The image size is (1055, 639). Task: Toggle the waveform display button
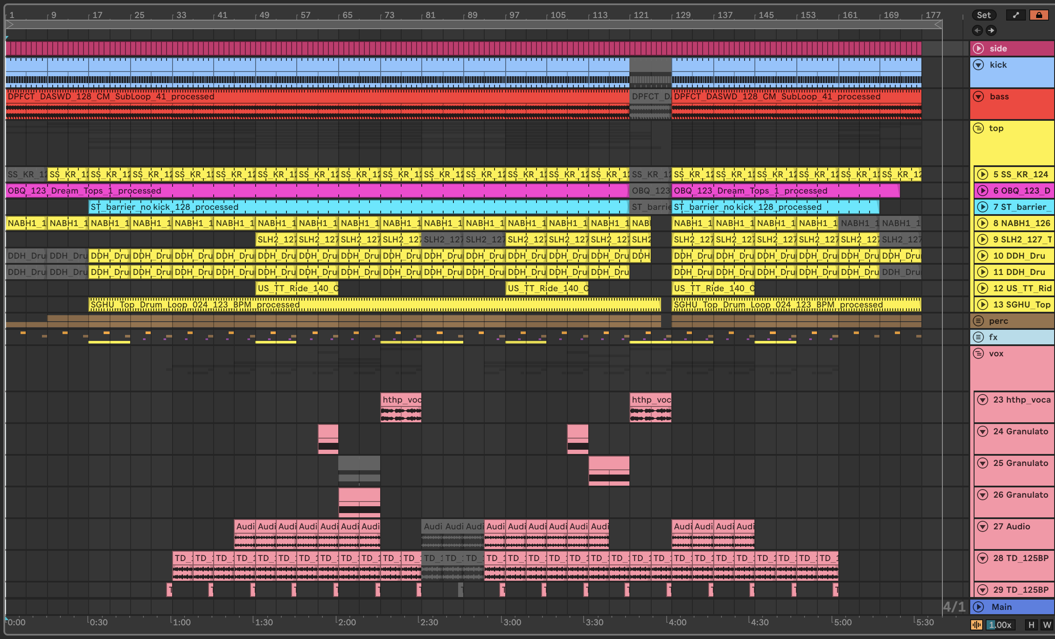point(977,625)
